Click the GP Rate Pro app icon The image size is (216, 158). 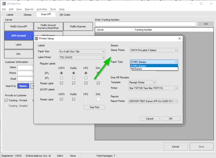pyautogui.click(x=4, y=4)
